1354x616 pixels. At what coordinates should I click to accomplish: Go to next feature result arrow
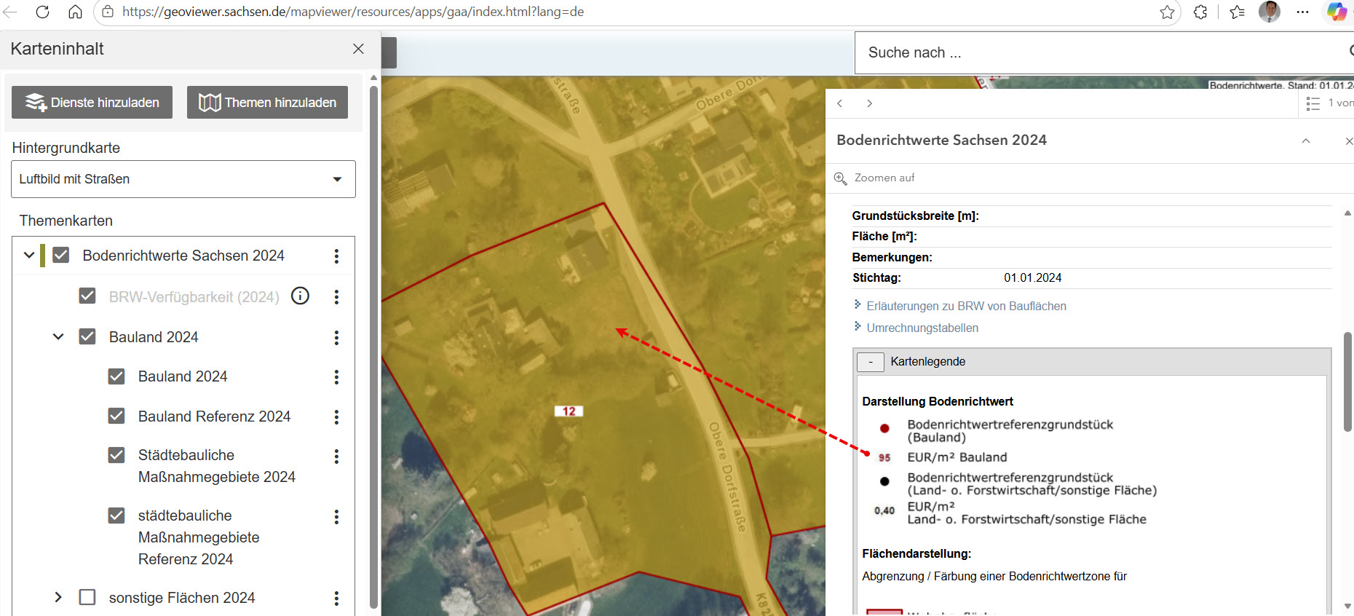(869, 103)
